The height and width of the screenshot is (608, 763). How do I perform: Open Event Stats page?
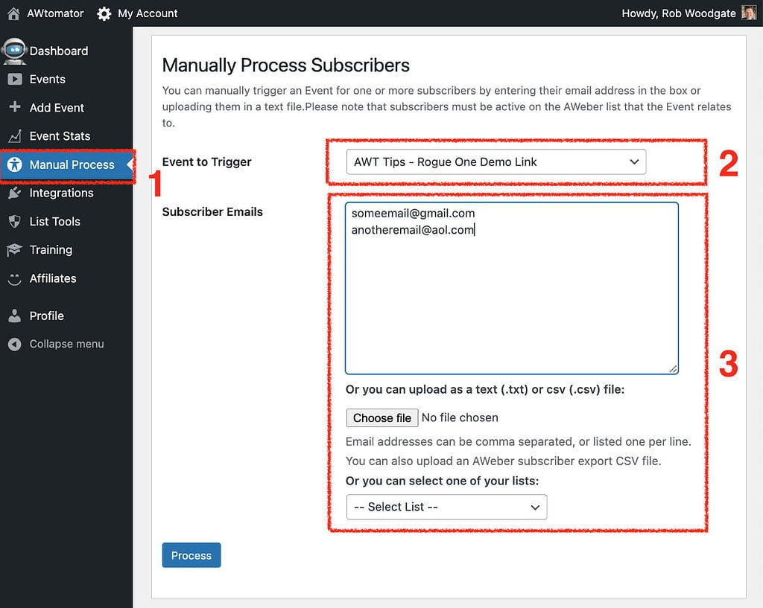pos(60,136)
